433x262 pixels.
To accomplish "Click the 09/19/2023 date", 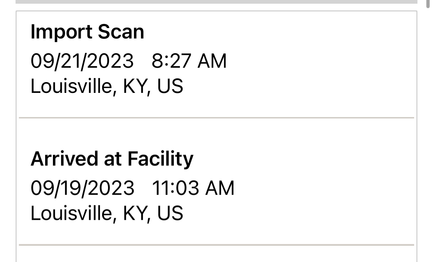I will coord(83,188).
